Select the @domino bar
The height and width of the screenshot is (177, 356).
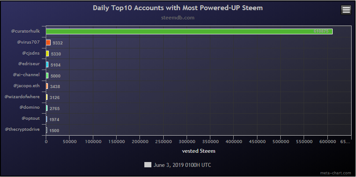47,108
